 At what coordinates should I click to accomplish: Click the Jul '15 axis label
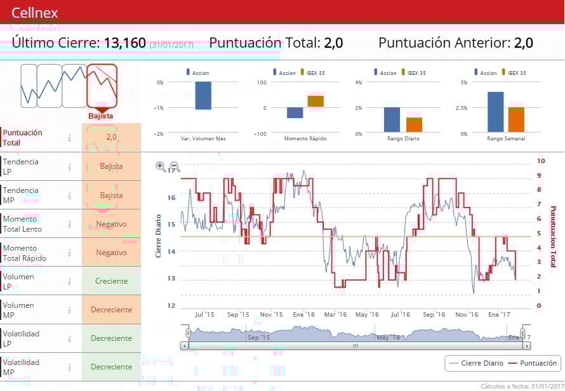pyautogui.click(x=204, y=315)
